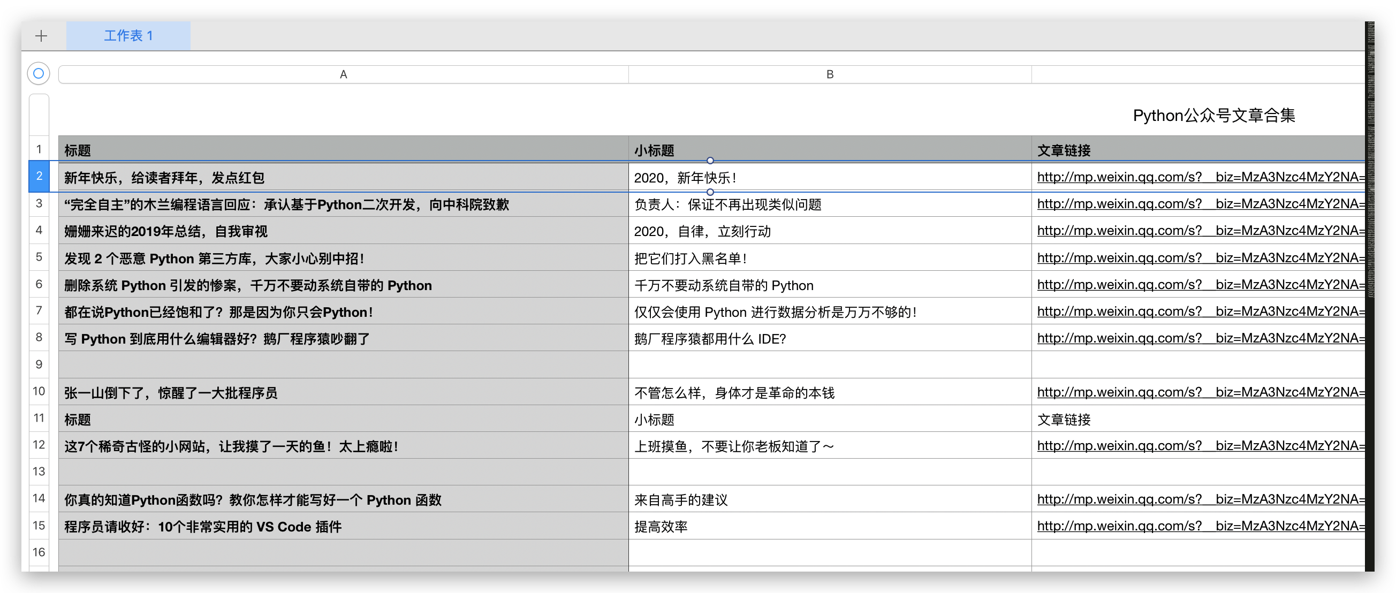Select the empty column A cell in row 9
Screen dimensions: 1396x593
(343, 364)
